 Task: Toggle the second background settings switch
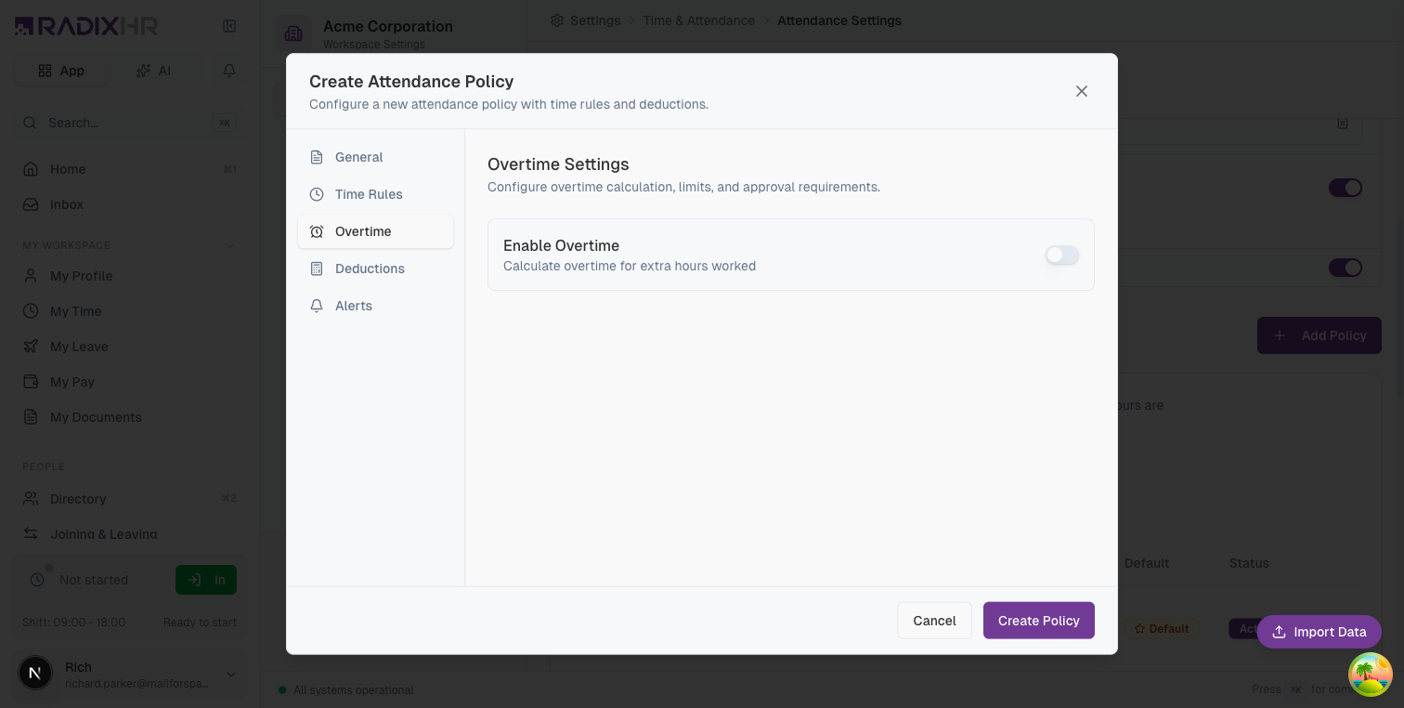(1345, 268)
